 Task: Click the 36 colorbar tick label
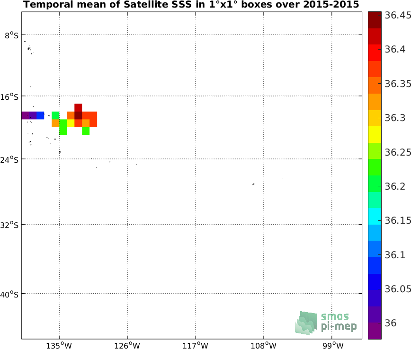pos(391,323)
